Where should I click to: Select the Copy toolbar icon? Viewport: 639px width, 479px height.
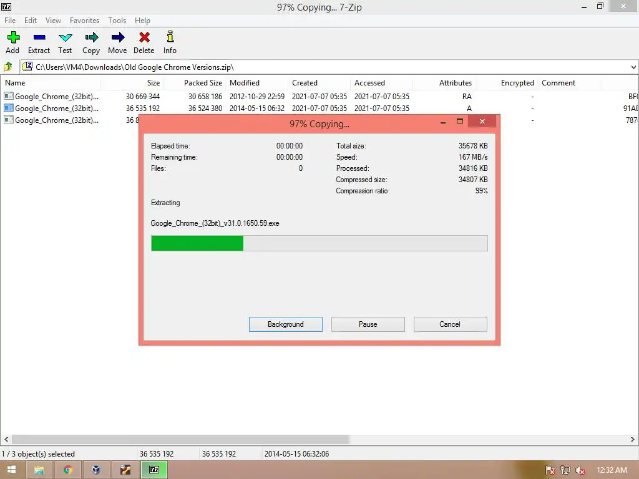[91, 42]
